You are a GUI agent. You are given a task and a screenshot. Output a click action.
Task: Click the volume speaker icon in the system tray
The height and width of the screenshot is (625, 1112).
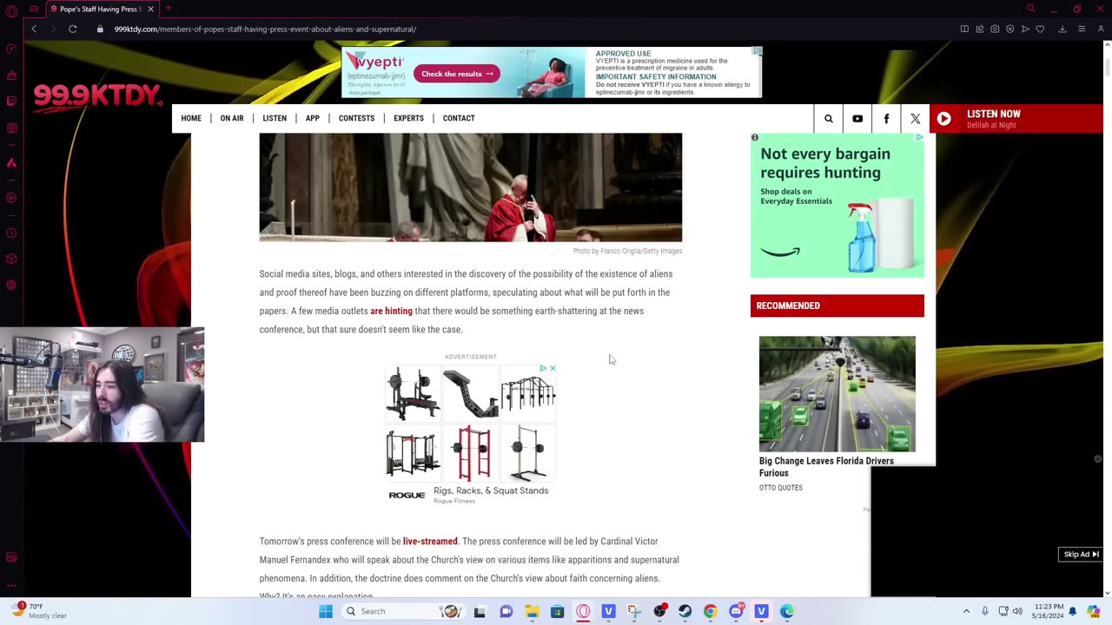[1017, 611]
